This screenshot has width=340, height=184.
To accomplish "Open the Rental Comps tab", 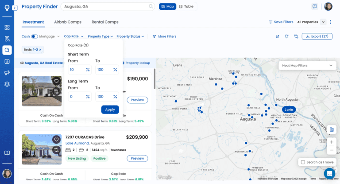I will [105, 22].
